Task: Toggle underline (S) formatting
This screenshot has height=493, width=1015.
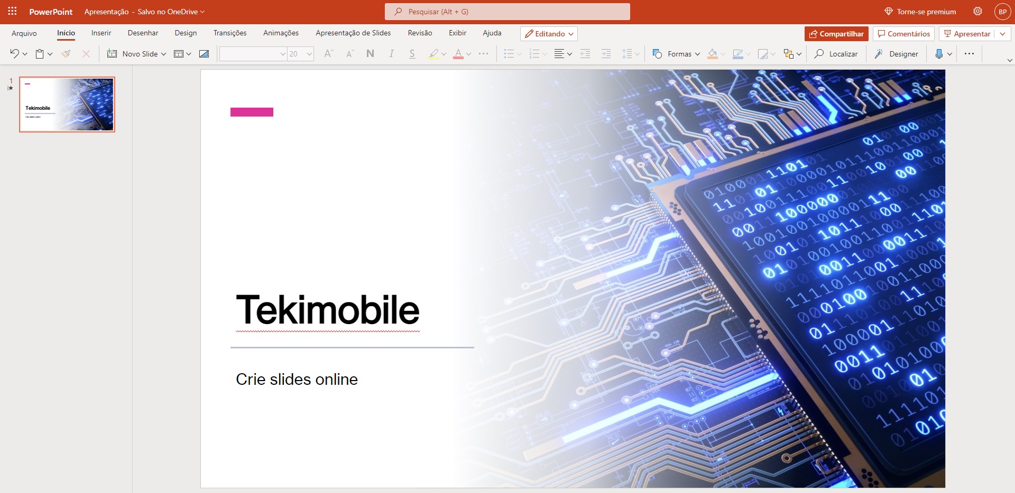Action: [412, 53]
